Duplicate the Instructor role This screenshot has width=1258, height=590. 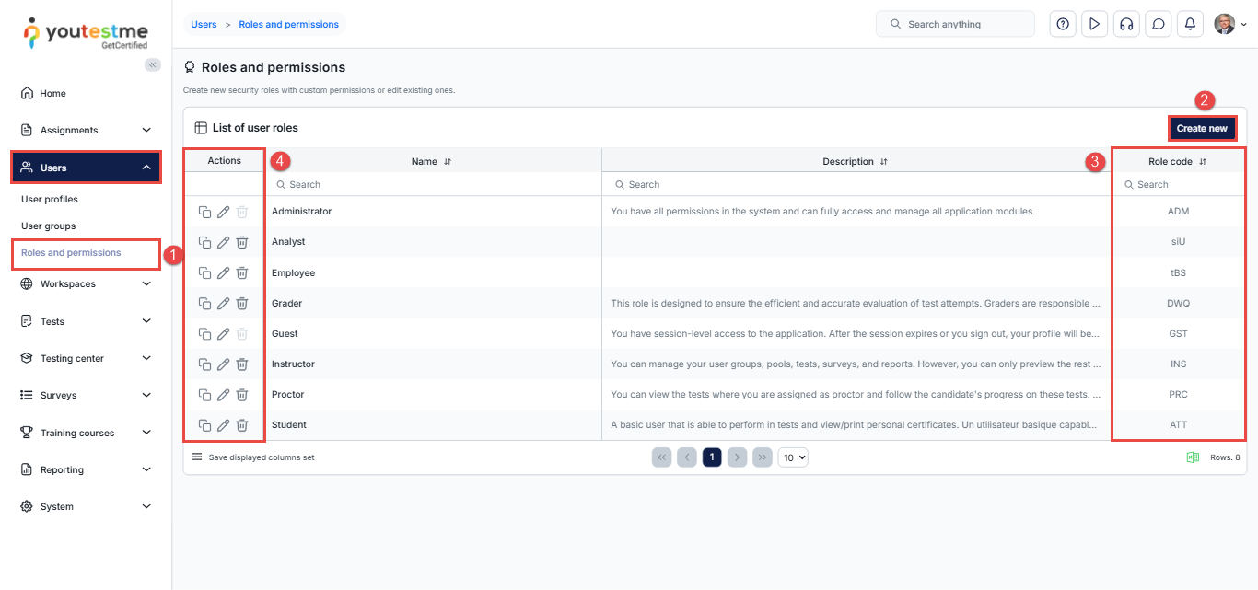coord(204,364)
